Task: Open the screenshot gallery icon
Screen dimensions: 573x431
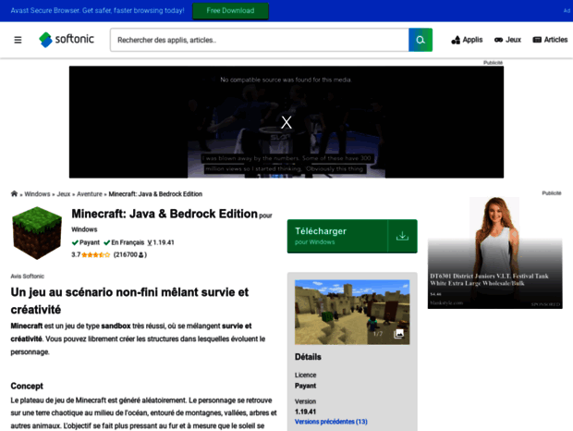Action: click(x=398, y=333)
